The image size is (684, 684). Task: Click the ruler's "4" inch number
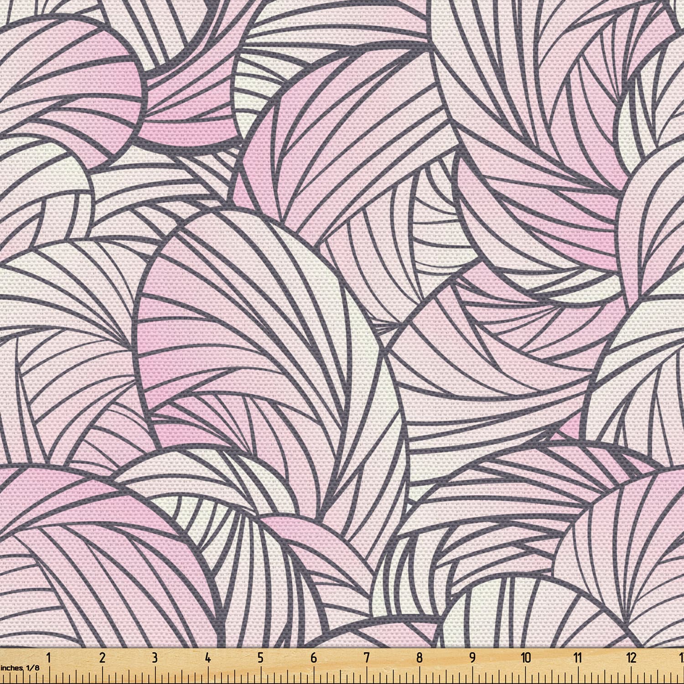coord(207,658)
